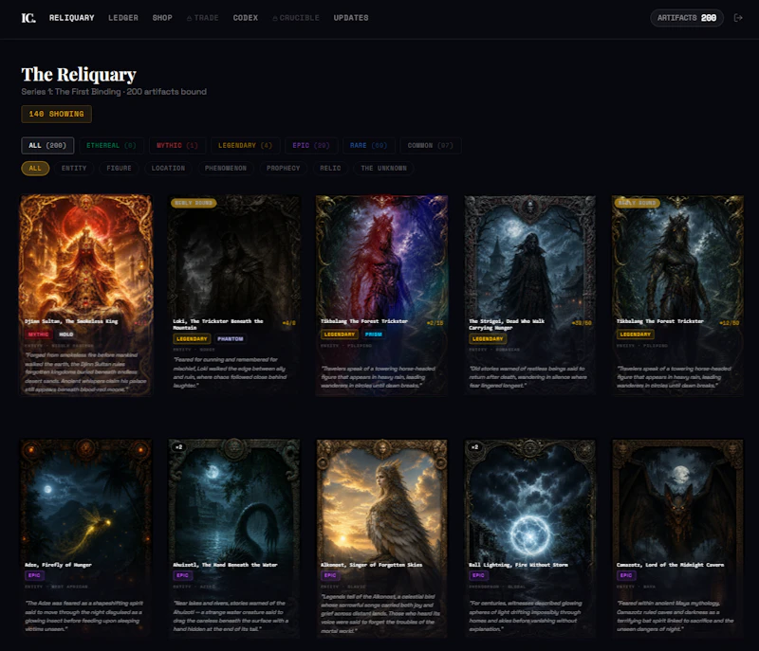The width and height of the screenshot is (759, 651).
Task: Open the Codex page
Action: (246, 18)
